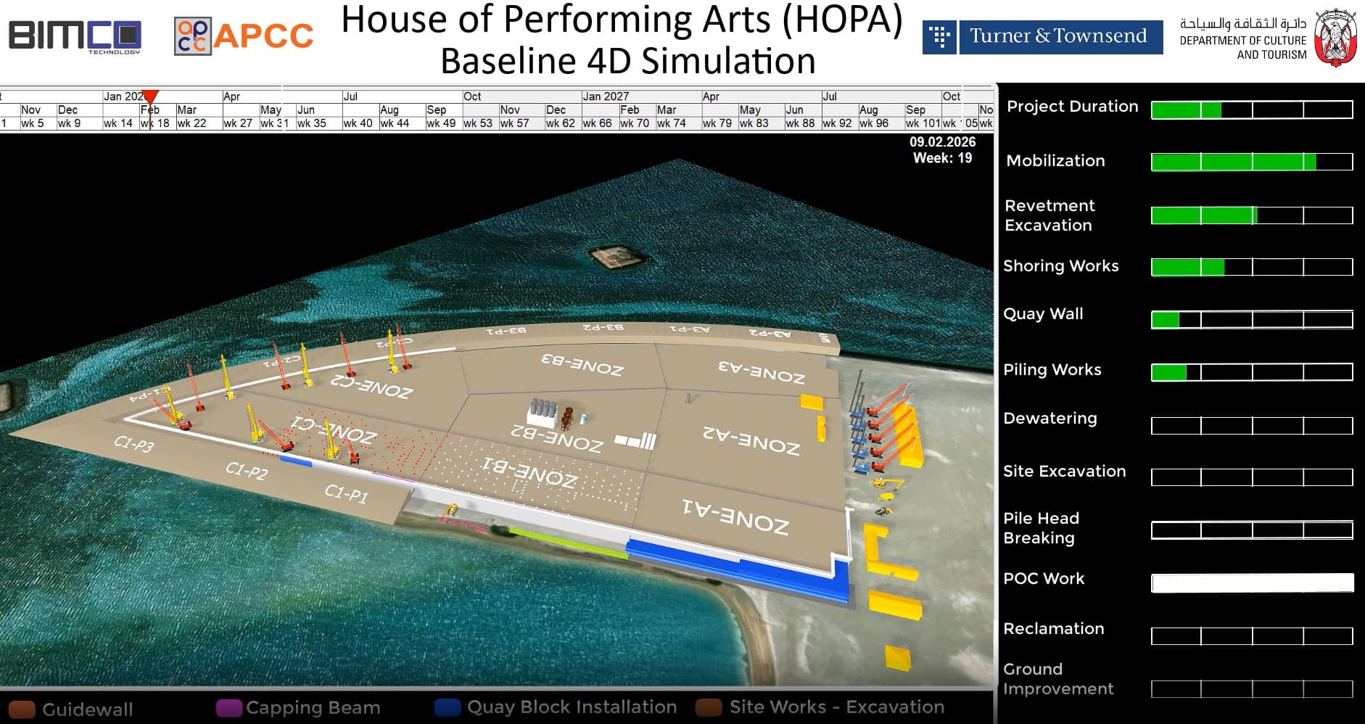Screen dimensions: 1365x724
Task: Click the C1-P2 panel label
Action: 247,471
